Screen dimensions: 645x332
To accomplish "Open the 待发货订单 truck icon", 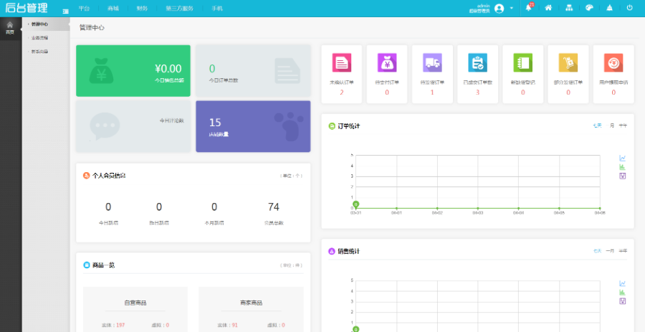I will pyautogui.click(x=432, y=63).
